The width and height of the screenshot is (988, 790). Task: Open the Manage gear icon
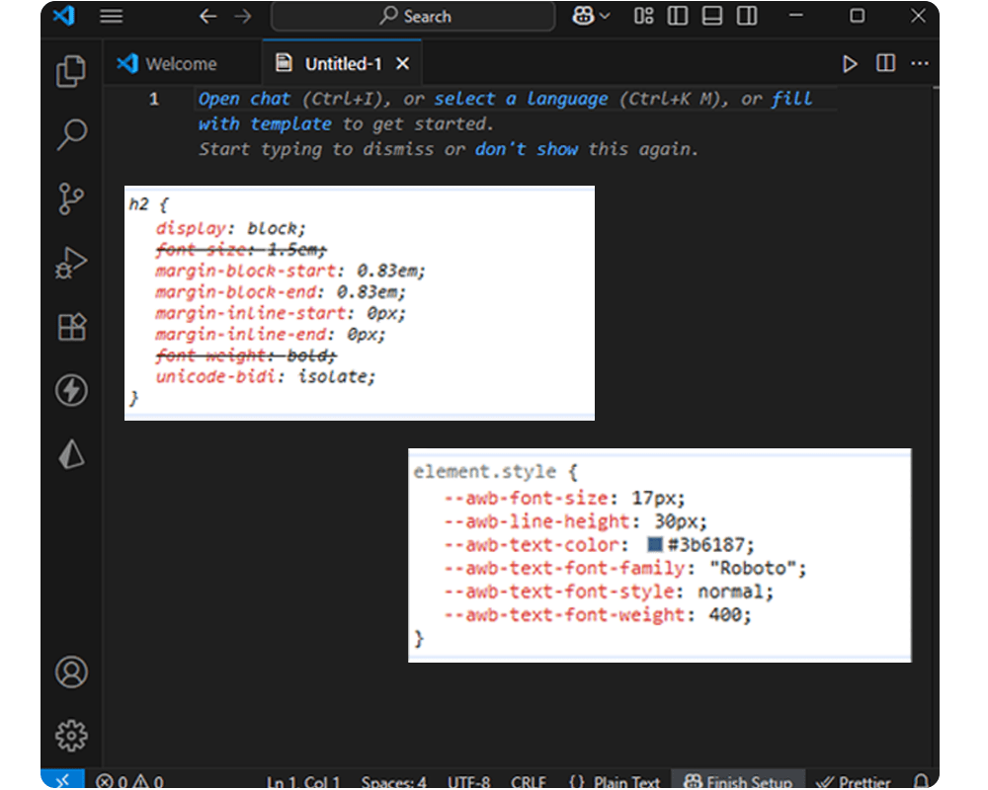click(71, 736)
